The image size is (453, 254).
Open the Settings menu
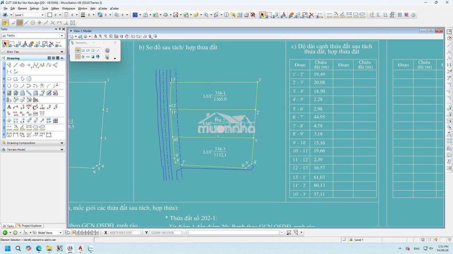(34, 8)
